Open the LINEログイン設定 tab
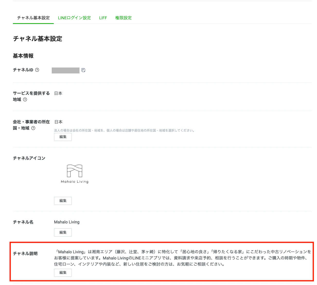This screenshot has height=285, width=317. [x=74, y=18]
